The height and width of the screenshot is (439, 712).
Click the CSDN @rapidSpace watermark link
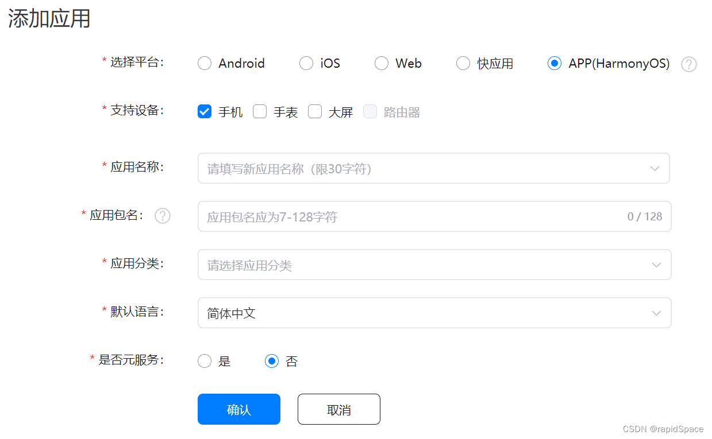click(664, 429)
